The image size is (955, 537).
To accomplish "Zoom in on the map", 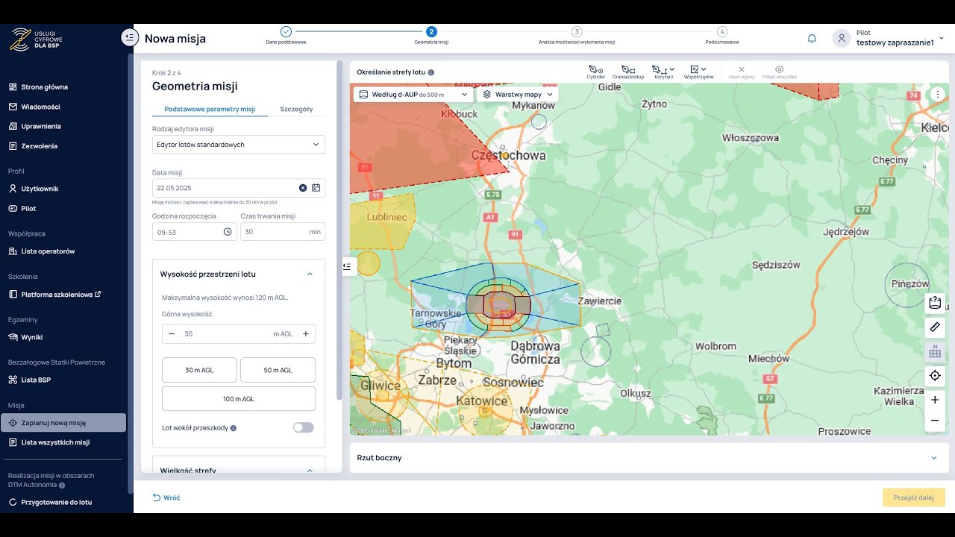I will point(935,400).
